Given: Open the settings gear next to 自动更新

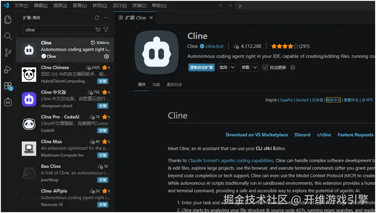Looking at the screenshot, I should (x=292, y=67).
